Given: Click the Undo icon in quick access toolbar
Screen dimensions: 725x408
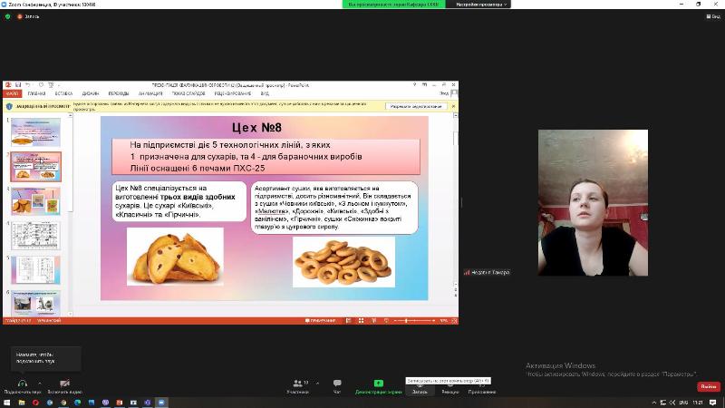Looking at the screenshot, I should [x=28, y=85].
